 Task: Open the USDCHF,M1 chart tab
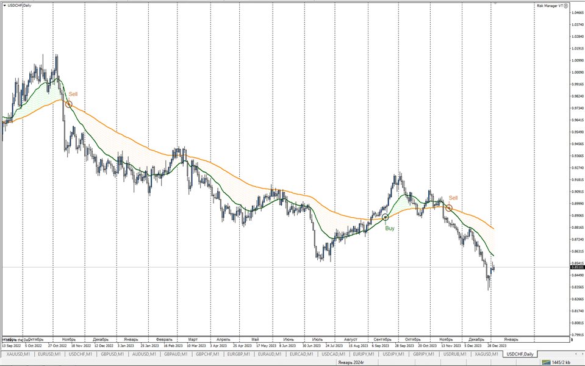(81, 354)
